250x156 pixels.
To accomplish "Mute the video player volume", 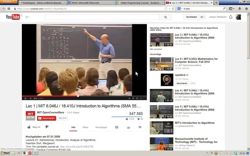I will 31,98.
